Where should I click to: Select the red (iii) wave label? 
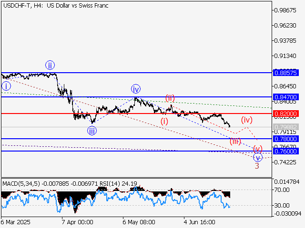(x=235, y=141)
